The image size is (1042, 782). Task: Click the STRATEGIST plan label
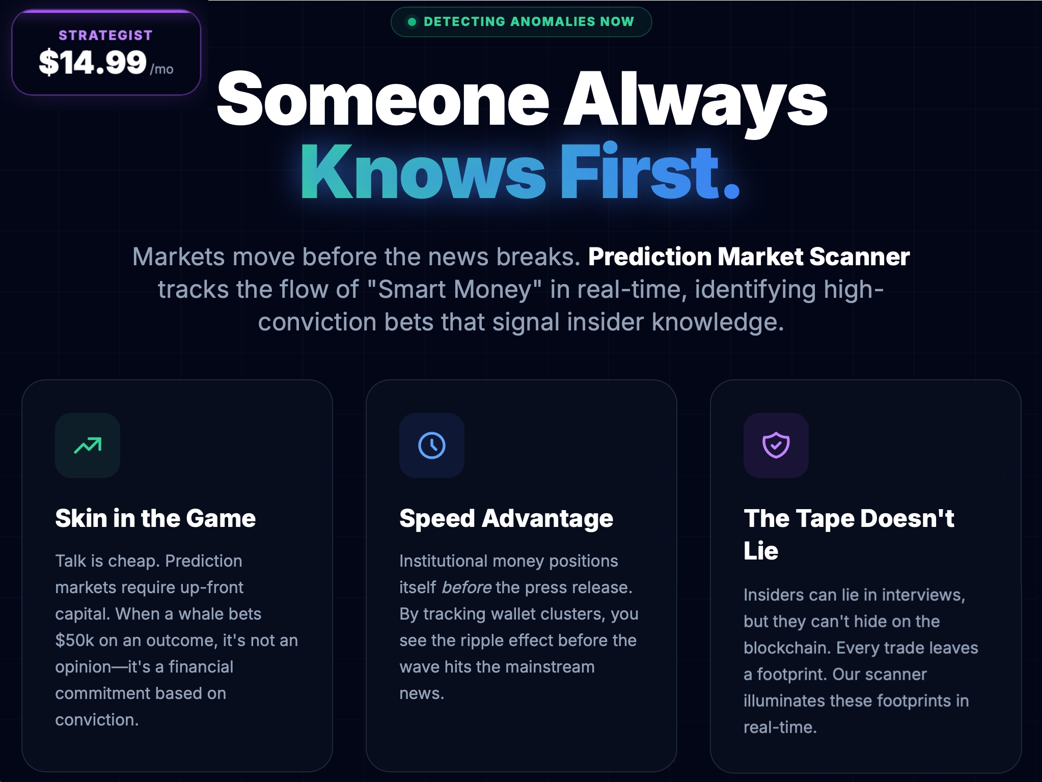(105, 35)
